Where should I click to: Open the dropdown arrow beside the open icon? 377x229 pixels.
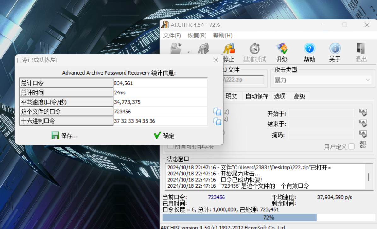pos(189,52)
